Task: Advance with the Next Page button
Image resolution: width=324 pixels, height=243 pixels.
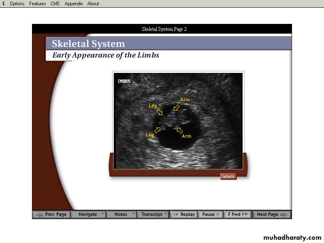Action: tap(272, 214)
